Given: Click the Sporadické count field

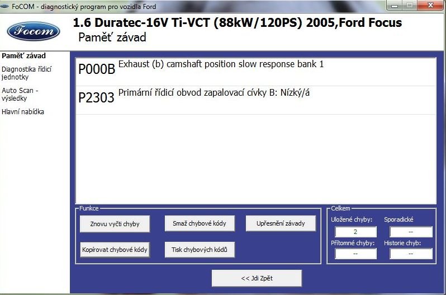Looking at the screenshot, I should (411, 232).
